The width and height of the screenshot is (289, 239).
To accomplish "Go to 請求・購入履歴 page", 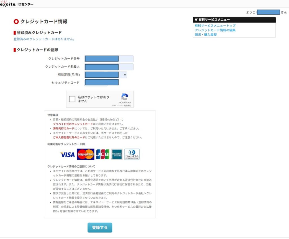I will coord(206,35).
